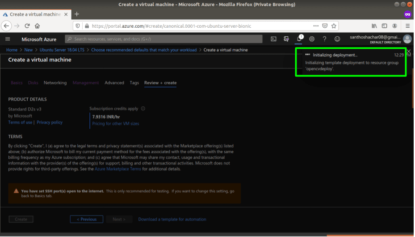Open the Firefox account icon

point(394,26)
